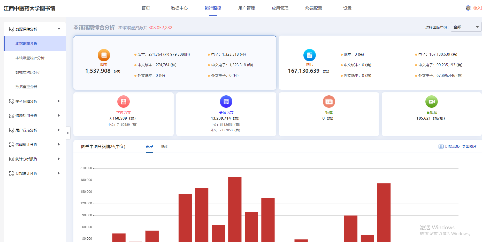Click the blue 期刊 journal icon

pyautogui.click(x=309, y=55)
